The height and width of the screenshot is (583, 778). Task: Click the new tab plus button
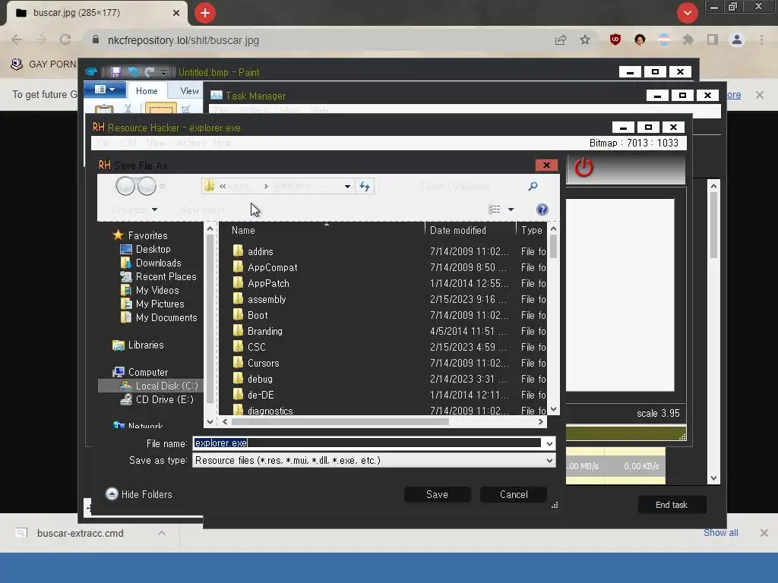coord(205,13)
